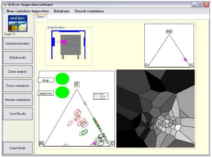212x157 pixels.
Task: Close the Eritr@c Inspection software window
Action: click(206, 4)
